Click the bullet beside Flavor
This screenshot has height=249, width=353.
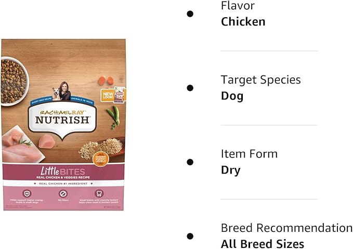pyautogui.click(x=190, y=14)
